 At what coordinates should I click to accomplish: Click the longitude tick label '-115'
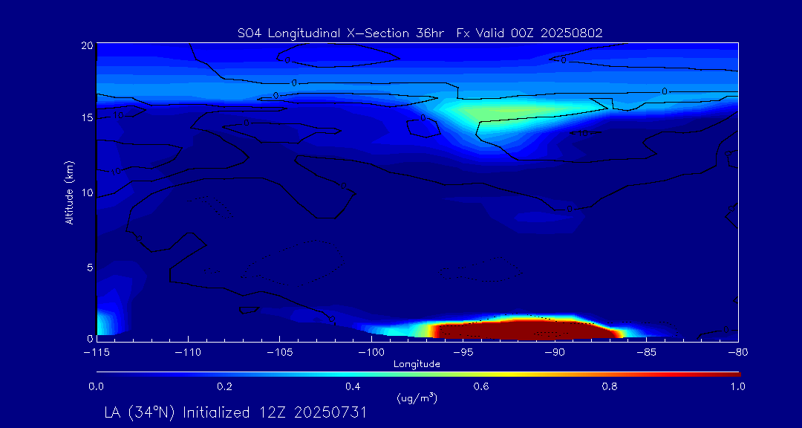[x=96, y=353]
